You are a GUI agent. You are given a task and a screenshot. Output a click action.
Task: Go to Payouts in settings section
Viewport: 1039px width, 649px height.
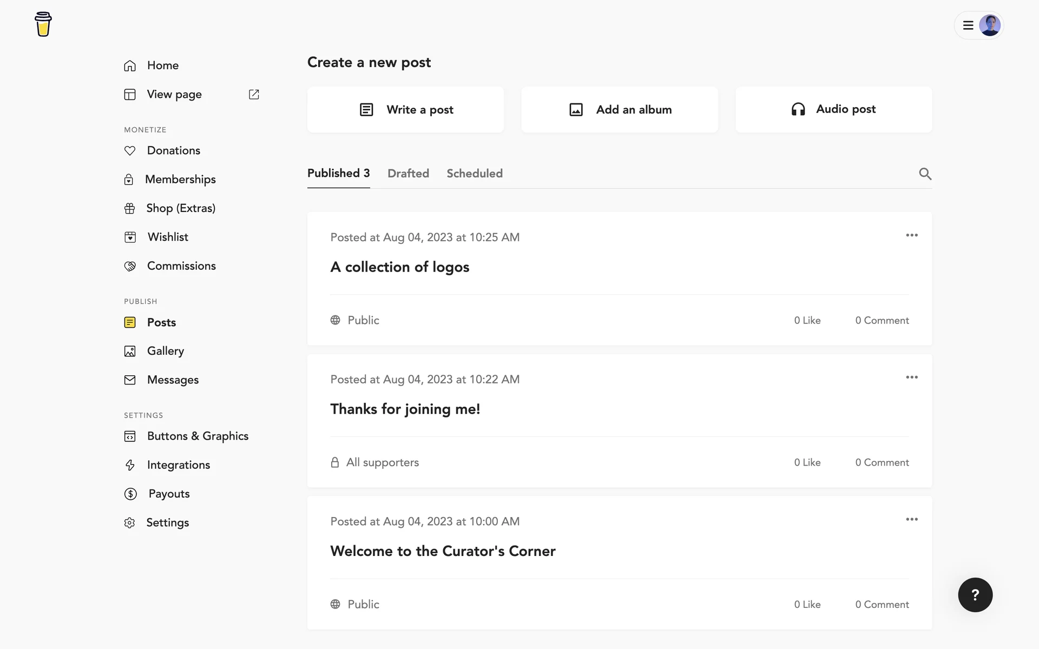[x=169, y=494]
